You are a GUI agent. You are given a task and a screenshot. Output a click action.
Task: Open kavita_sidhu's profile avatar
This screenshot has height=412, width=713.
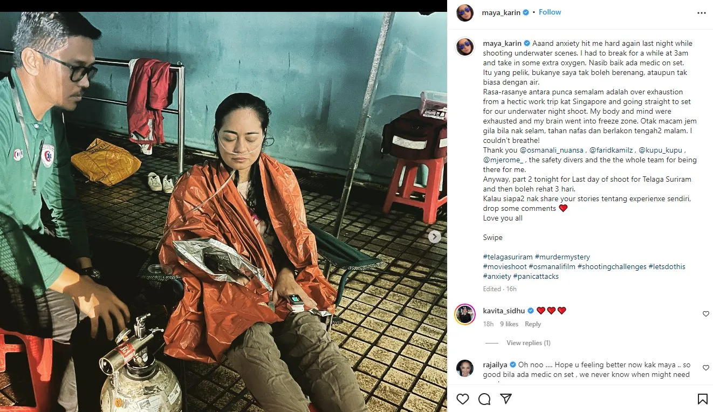[x=465, y=314]
